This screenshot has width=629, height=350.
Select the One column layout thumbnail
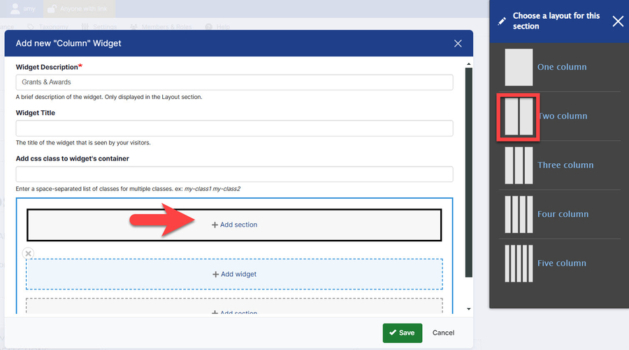(519, 67)
